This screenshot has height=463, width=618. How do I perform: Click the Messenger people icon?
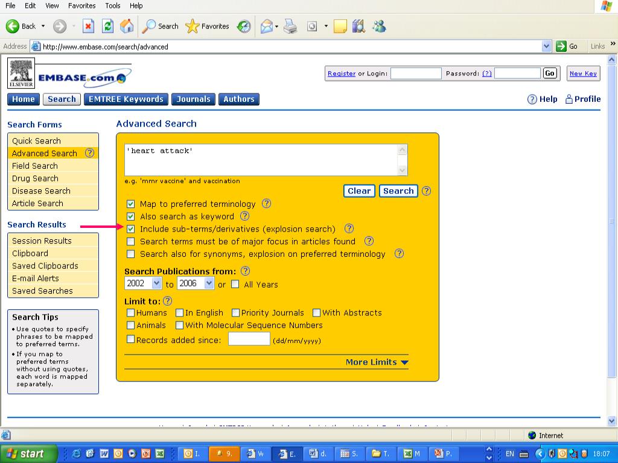[x=379, y=27]
